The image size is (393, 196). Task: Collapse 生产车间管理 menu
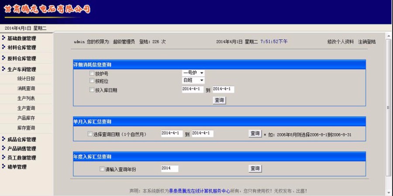coord(21,69)
